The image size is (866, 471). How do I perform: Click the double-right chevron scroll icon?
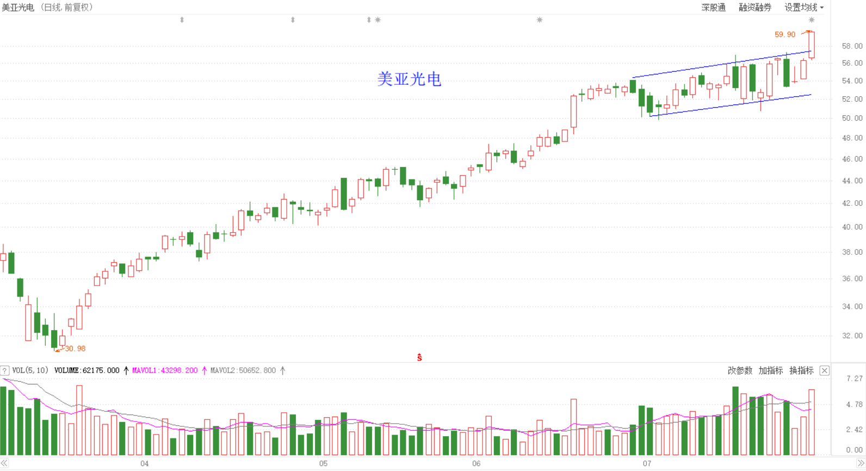pos(861,463)
